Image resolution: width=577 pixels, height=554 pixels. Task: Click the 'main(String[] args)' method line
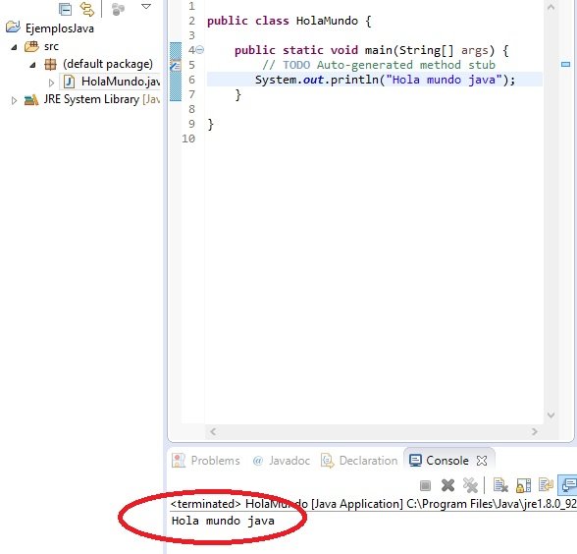coord(372,50)
